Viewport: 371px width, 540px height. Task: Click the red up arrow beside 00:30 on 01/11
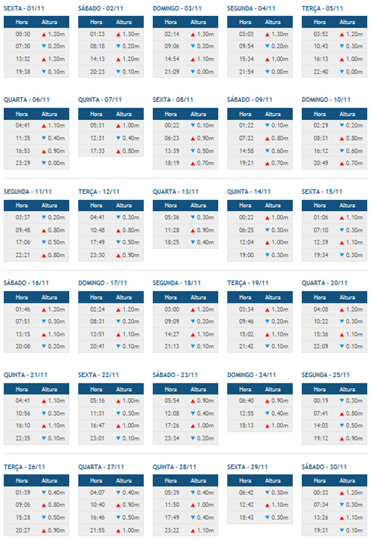tap(44, 34)
